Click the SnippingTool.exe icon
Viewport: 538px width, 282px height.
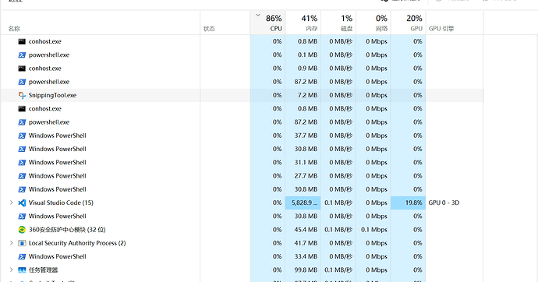[22, 95]
